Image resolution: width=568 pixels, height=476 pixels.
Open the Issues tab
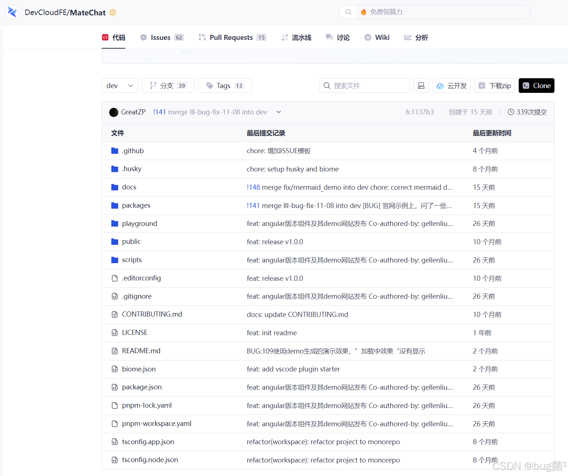(162, 37)
